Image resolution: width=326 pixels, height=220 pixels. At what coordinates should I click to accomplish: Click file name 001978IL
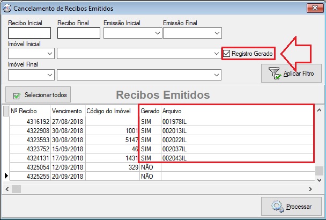[174, 122]
